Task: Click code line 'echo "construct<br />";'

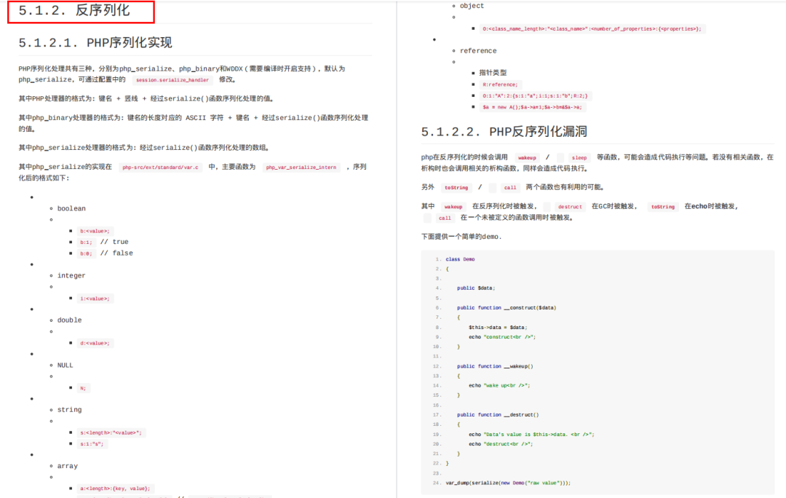Action: tap(502, 337)
